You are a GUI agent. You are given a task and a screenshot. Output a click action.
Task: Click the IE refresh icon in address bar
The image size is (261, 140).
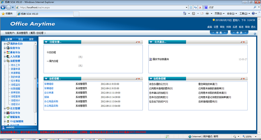[195, 7]
